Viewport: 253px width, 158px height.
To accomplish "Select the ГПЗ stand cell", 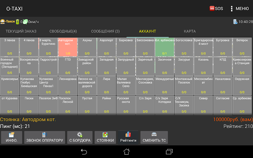I will pos(68,66).
